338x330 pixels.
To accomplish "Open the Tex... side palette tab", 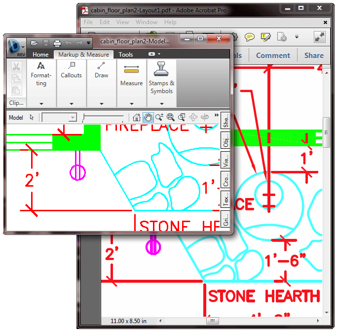I will click(225, 199).
